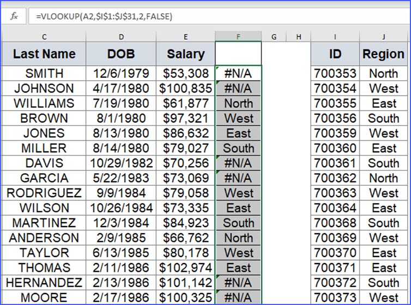Screen dimensions: 411x305
Task: Click the fx insert function icon
Action: point(14,16)
